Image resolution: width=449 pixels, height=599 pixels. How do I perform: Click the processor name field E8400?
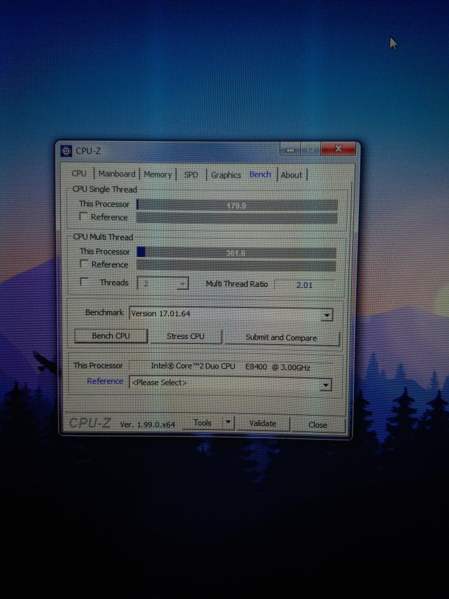point(231,367)
